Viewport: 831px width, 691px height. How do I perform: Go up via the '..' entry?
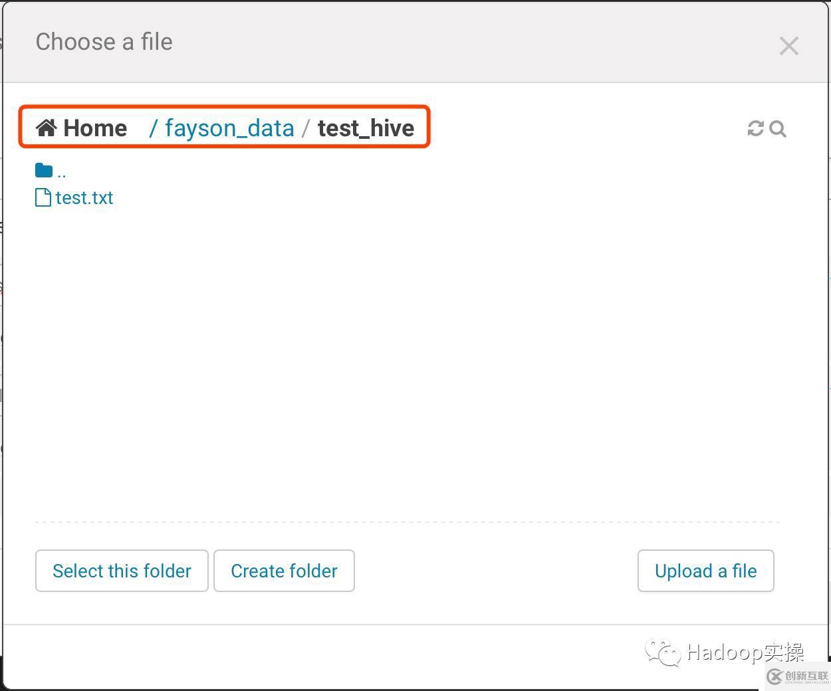(x=62, y=173)
